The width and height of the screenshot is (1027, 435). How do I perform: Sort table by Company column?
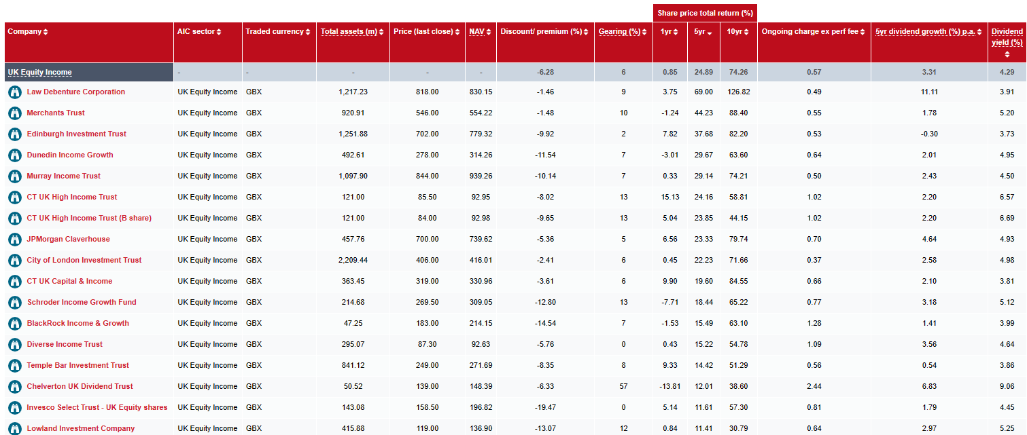pos(28,32)
